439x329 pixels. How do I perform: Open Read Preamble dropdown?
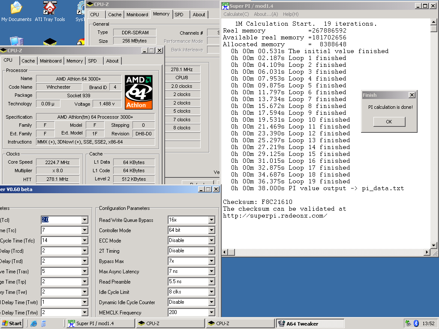point(212,282)
